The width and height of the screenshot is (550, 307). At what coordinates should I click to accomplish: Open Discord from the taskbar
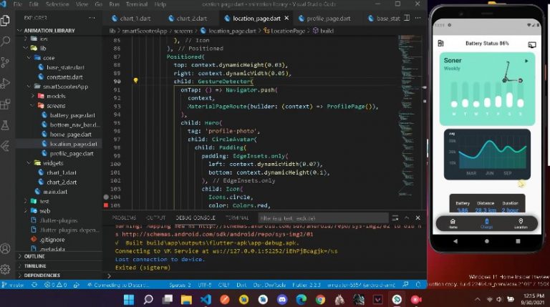click(x=282, y=300)
